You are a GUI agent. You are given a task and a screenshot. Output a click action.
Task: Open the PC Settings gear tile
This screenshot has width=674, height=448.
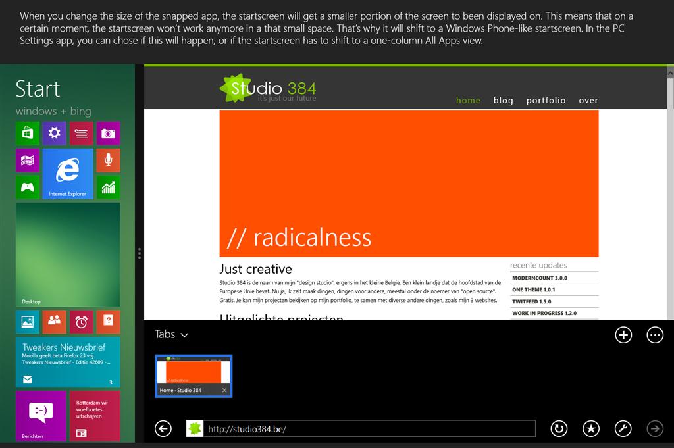pyautogui.click(x=54, y=133)
